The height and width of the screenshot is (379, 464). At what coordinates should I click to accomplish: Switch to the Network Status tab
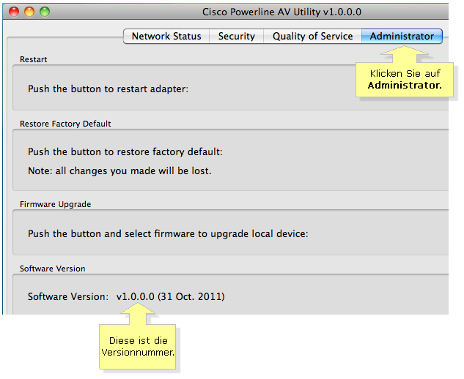pos(166,37)
